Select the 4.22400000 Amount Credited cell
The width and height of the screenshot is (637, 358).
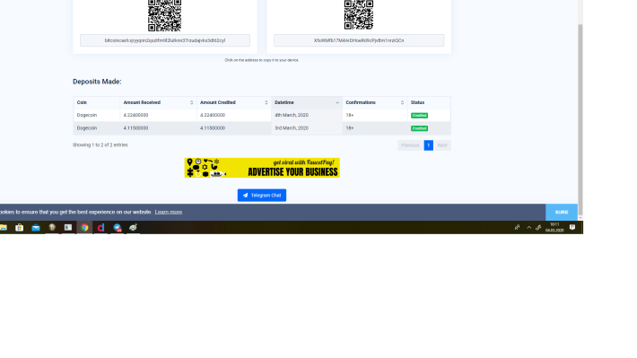point(234,116)
